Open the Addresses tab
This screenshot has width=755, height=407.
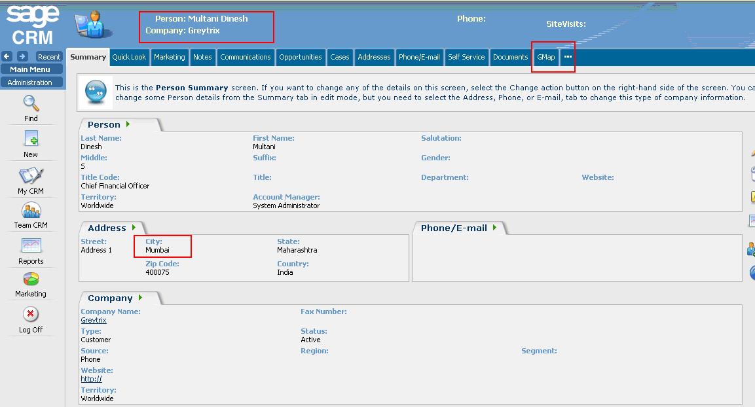pos(374,57)
